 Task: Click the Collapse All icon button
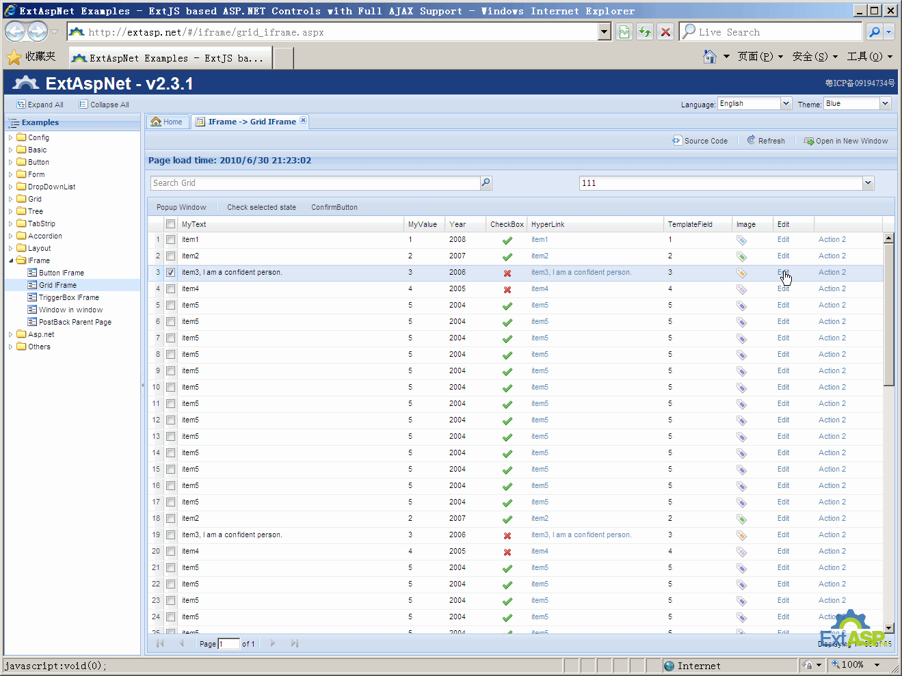point(104,105)
